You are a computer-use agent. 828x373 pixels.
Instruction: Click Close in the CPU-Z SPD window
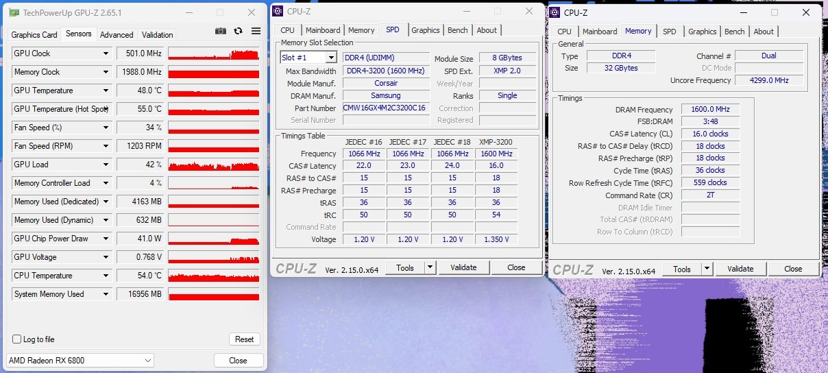(x=516, y=267)
